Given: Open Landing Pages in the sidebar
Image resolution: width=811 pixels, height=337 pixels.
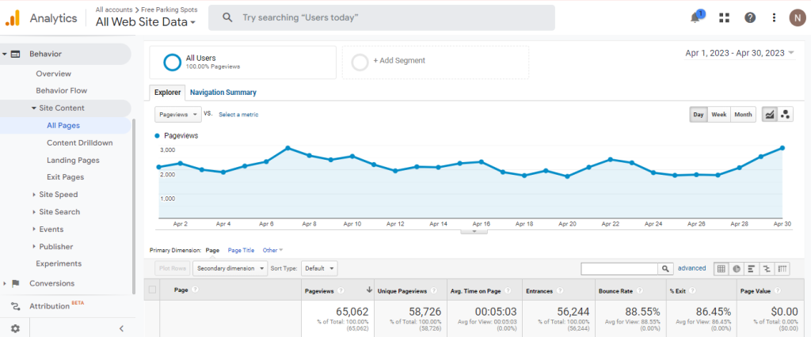Looking at the screenshot, I should coord(73,161).
